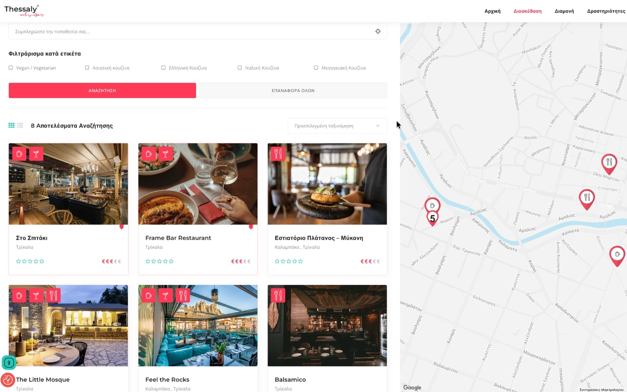Click the Thessaly advisor logo
Image resolution: width=627 pixels, height=392 pixels.
click(24, 11)
